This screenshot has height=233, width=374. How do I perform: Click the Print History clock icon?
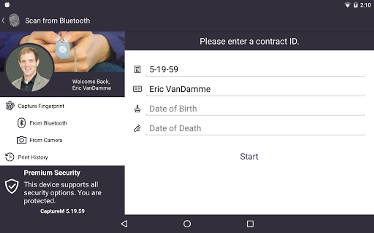(10, 157)
